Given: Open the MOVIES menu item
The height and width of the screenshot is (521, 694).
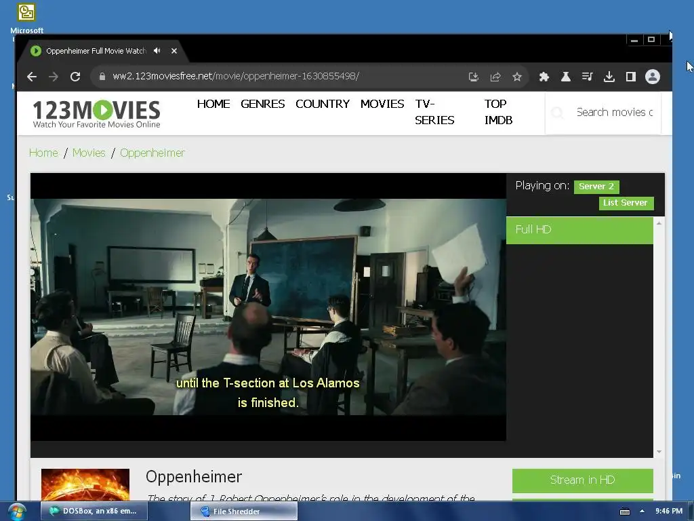Looking at the screenshot, I should pos(382,104).
